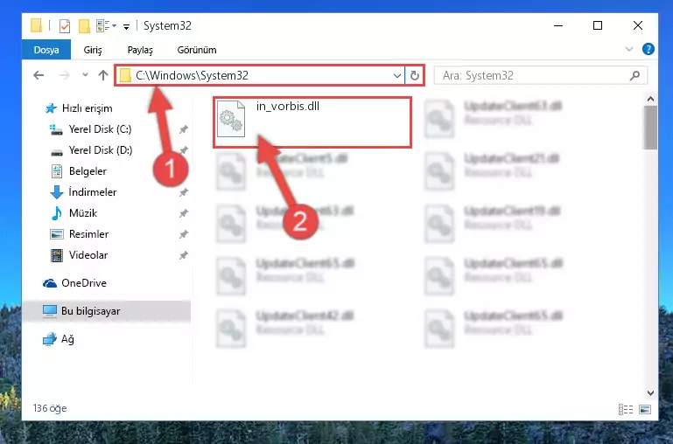This screenshot has width=673, height=444.
Task: Click the pin icon beside Videolar
Action: click(183, 255)
